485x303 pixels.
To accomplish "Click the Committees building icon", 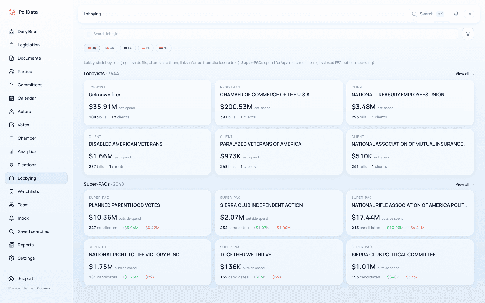I will [x=12, y=85].
